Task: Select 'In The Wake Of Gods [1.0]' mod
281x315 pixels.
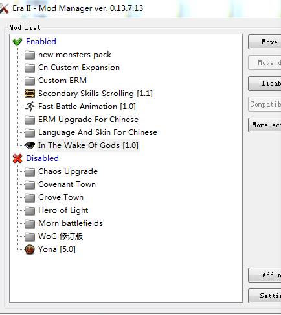Action: tap(88, 145)
